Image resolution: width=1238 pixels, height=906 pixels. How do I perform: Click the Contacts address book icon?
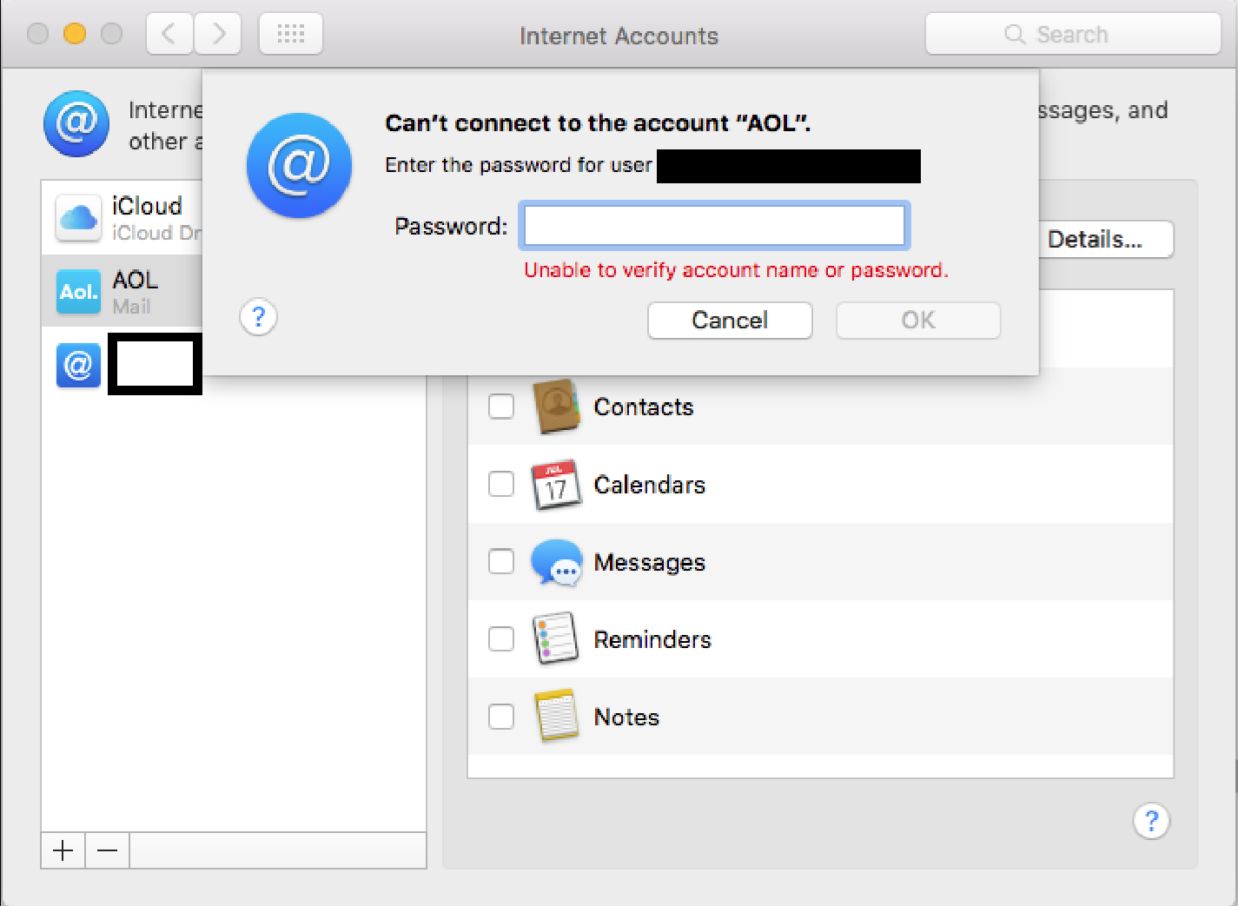click(556, 406)
